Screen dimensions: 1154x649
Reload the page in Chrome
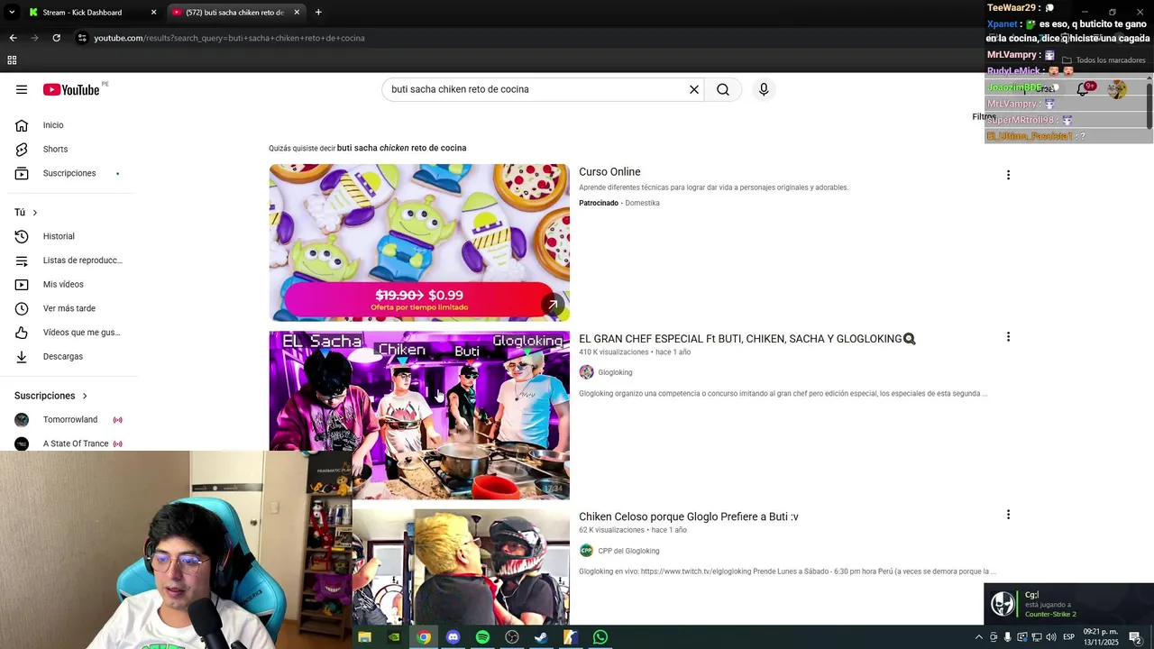click(x=56, y=38)
